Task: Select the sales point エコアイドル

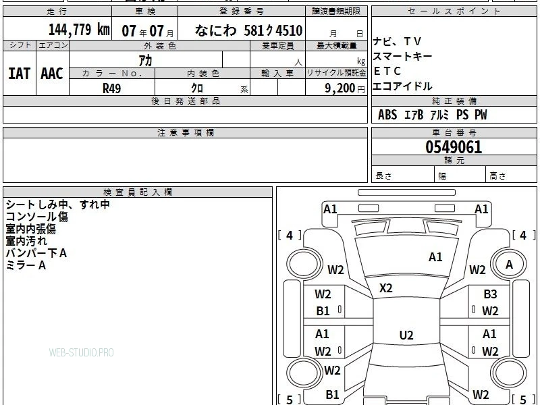Action: (402, 86)
